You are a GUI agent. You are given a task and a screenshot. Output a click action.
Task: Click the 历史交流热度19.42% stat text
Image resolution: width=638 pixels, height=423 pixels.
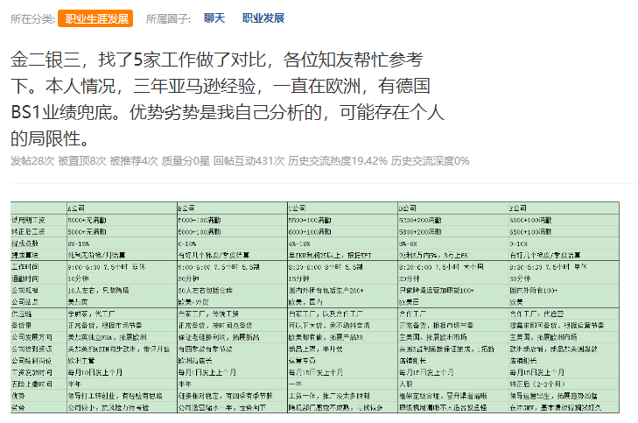338,161
